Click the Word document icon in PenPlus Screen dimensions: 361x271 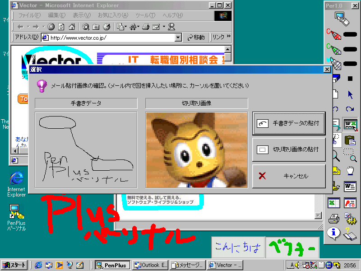350,186
